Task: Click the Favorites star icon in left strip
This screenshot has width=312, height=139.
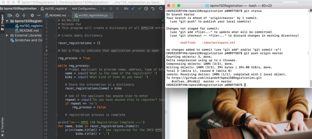Action: [2, 135]
